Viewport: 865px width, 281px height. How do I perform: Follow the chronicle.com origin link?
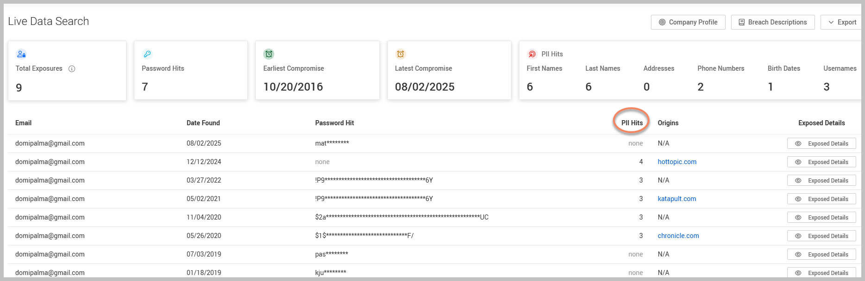point(678,236)
